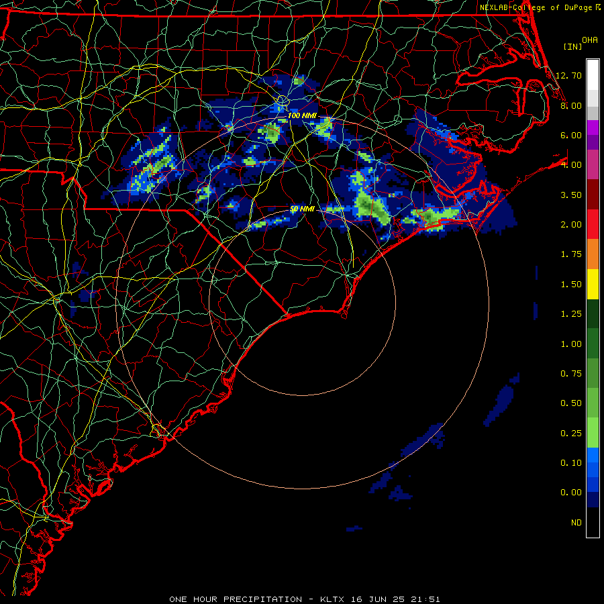604x604 pixels.
Task: Select the 1.75 legend value
Action: [x=571, y=254]
